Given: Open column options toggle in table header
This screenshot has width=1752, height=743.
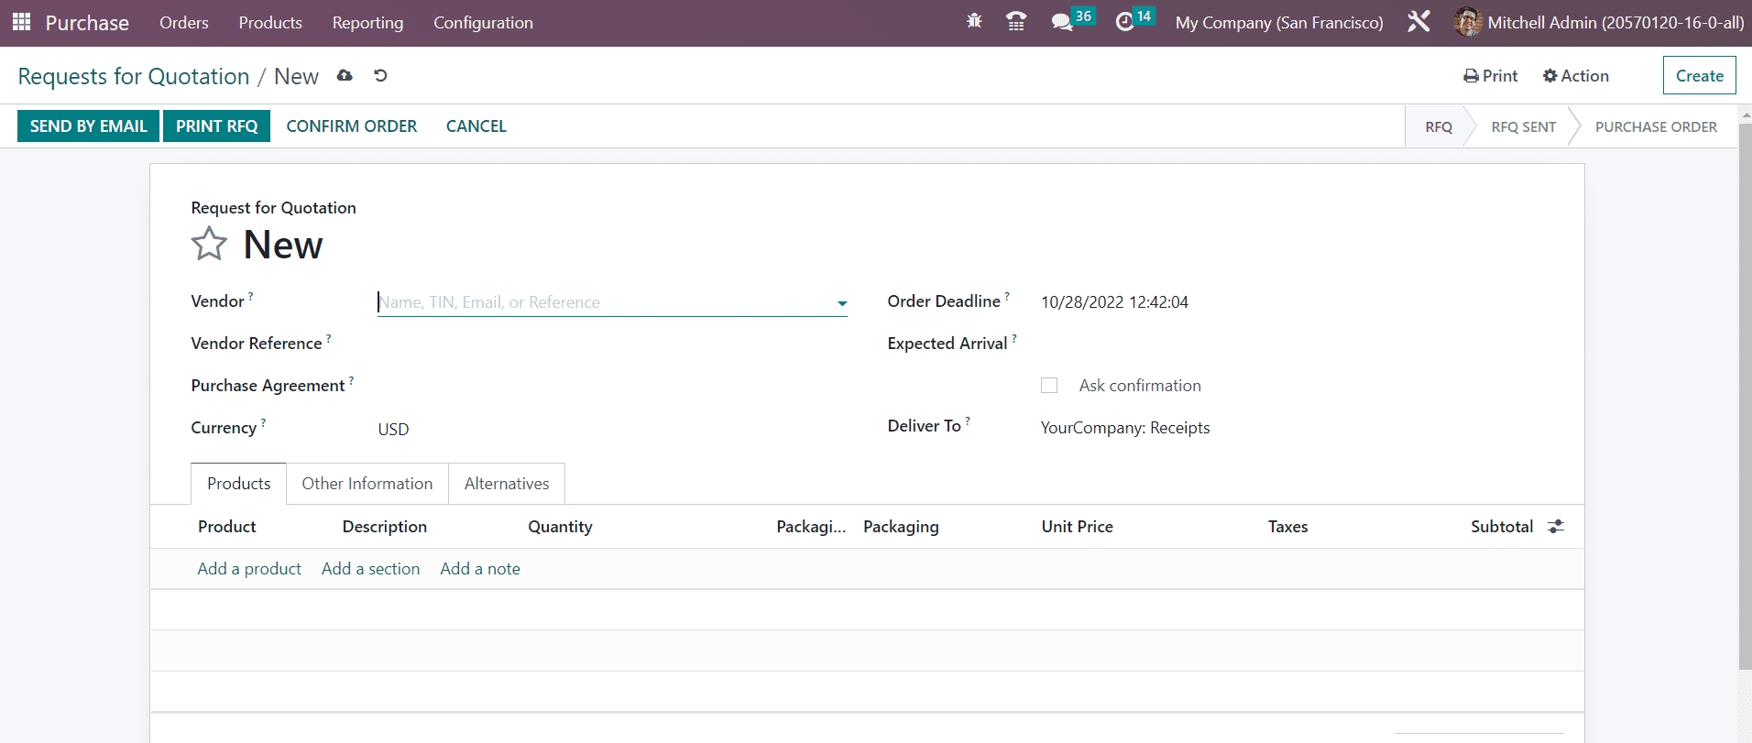Looking at the screenshot, I should 1555,527.
